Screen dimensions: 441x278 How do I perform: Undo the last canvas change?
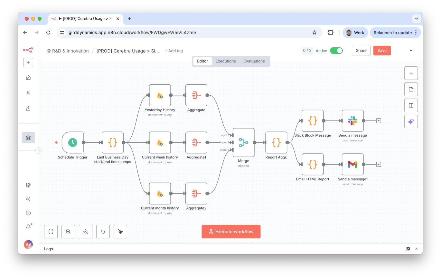(103, 232)
